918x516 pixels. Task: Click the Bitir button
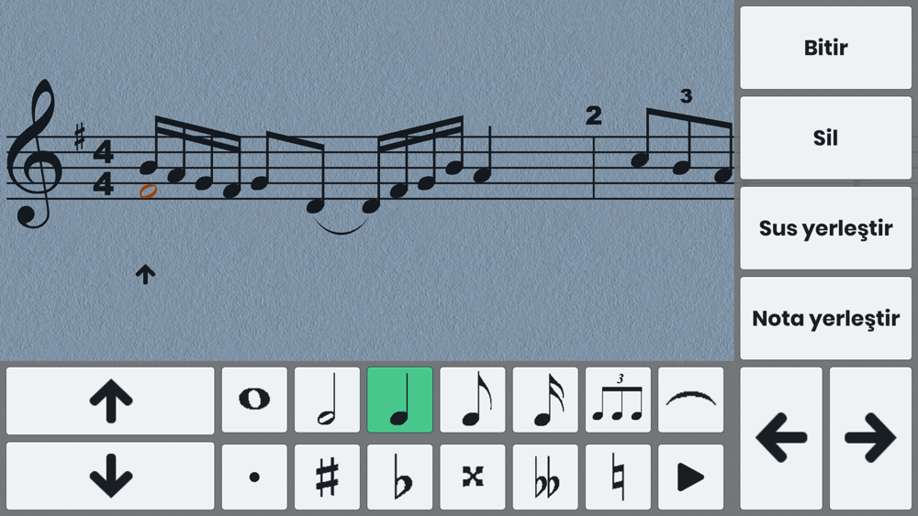click(825, 48)
